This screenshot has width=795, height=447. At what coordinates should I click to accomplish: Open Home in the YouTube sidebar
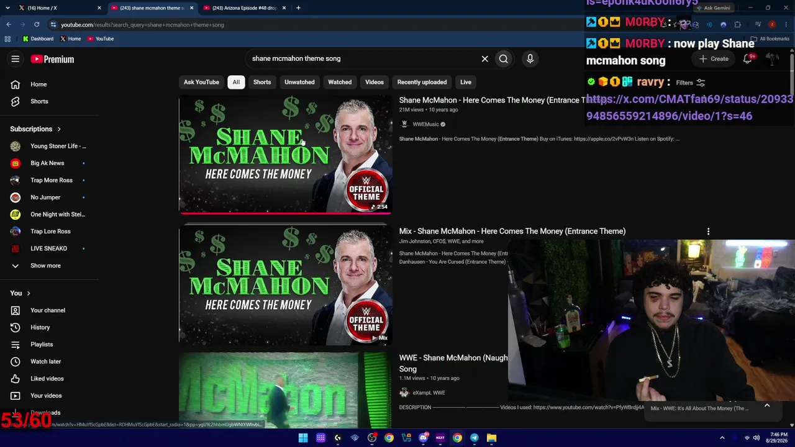coord(39,84)
